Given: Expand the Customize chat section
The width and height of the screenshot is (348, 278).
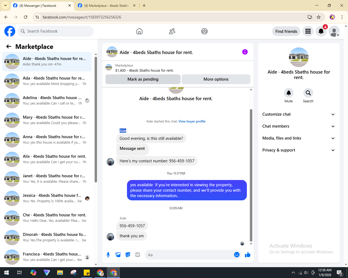Looking at the screenshot, I should point(299,114).
